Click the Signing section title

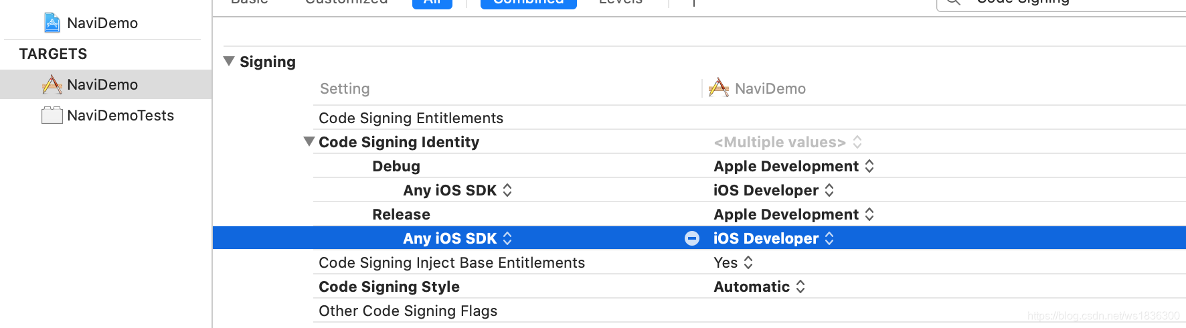(x=268, y=62)
